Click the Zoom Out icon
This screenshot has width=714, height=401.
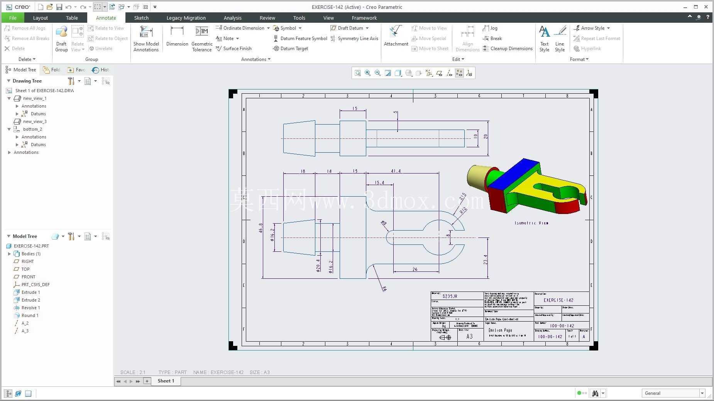[x=378, y=73]
